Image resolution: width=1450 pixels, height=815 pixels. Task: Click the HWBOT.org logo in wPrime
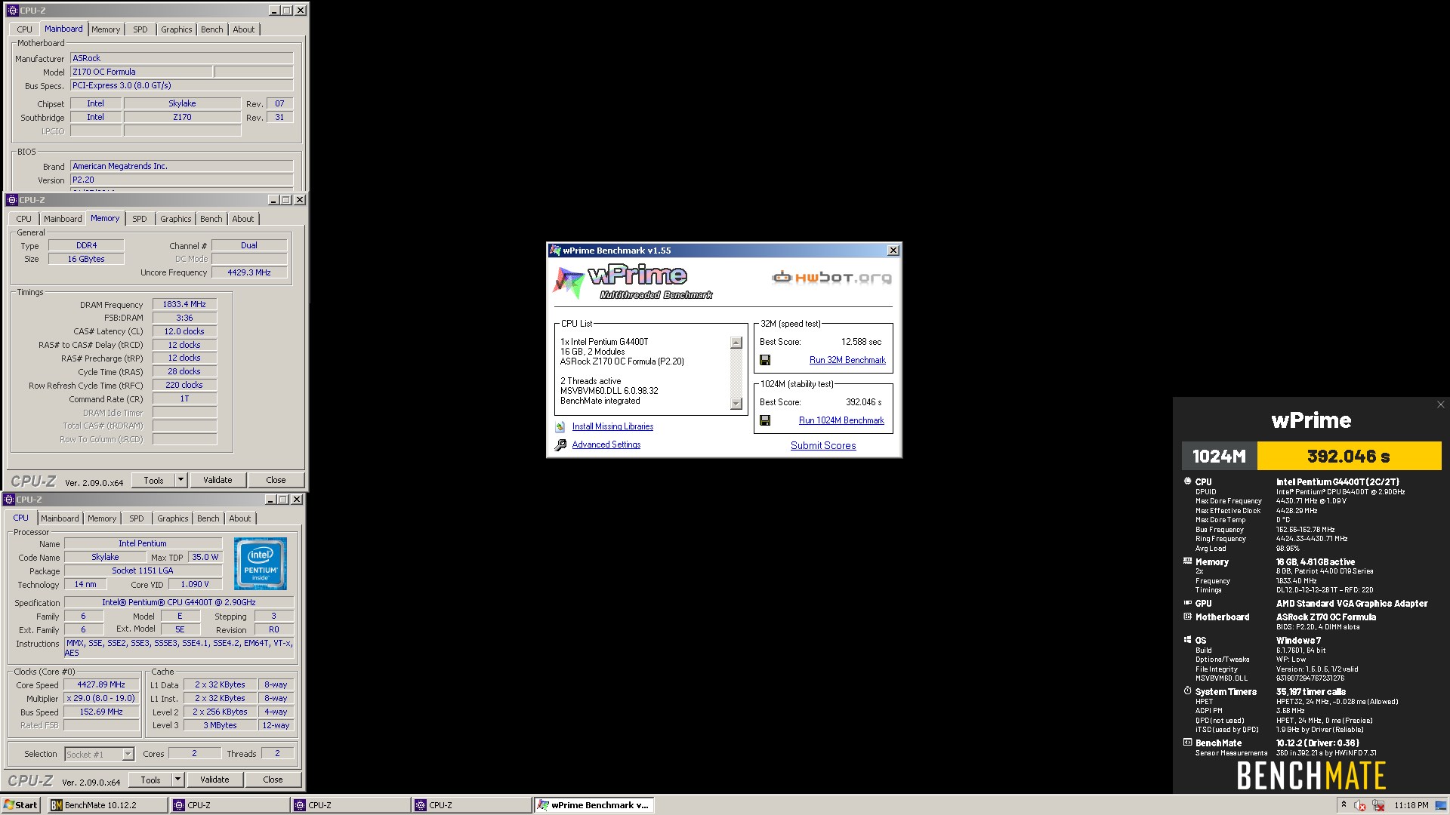coord(831,278)
